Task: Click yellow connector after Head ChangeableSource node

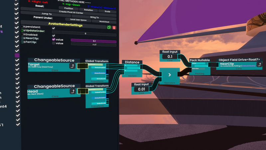Action: coord(83,91)
